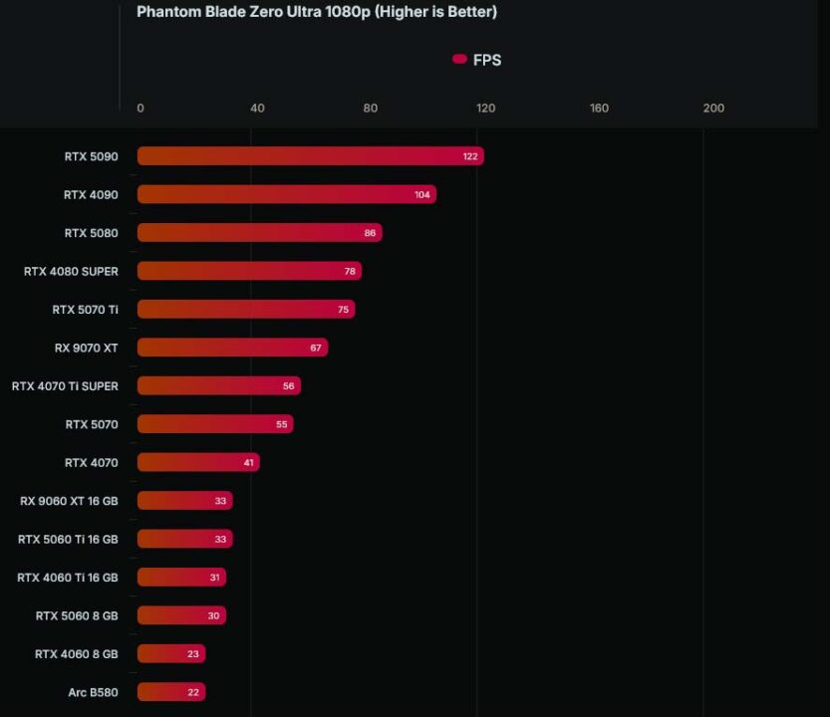Click the 75 FPS value for RTX 5070 Ti
Viewport: 830px width, 717px height.
(343, 310)
